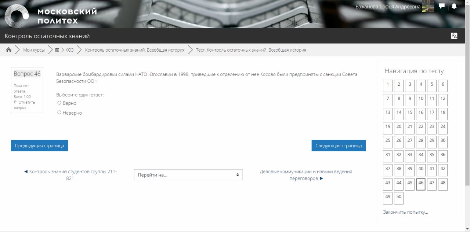
Task: Jump to question 50 in navigation
Action: click(399, 198)
